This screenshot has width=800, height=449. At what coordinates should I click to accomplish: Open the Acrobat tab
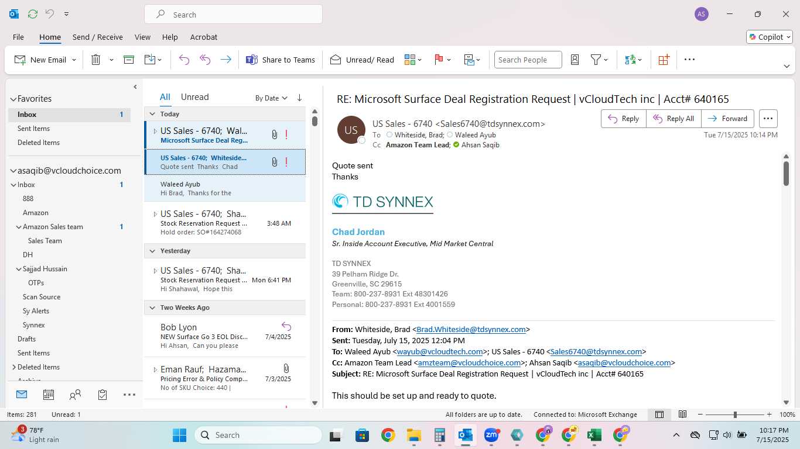204,37
